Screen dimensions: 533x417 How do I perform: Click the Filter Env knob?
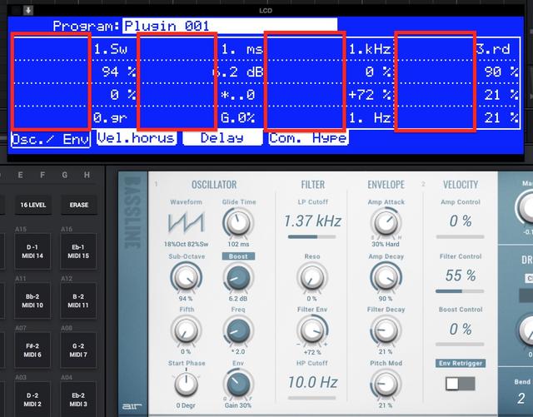(312, 330)
